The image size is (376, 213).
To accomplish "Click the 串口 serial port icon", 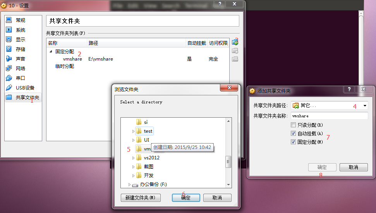I will tap(9, 78).
